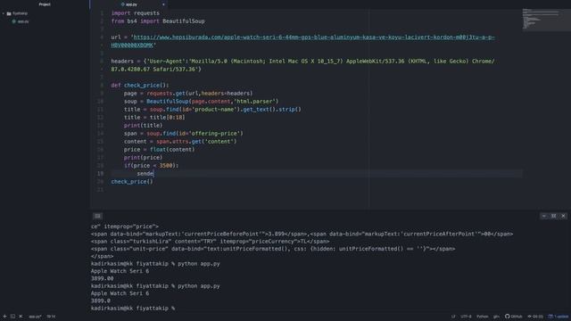Close the terminal panel
The height and width of the screenshot is (321, 571).
tap(563, 216)
